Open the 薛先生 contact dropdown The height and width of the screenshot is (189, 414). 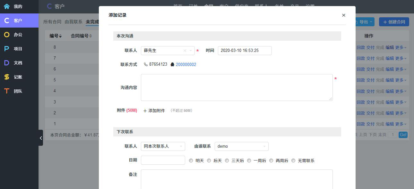pyautogui.click(x=191, y=51)
